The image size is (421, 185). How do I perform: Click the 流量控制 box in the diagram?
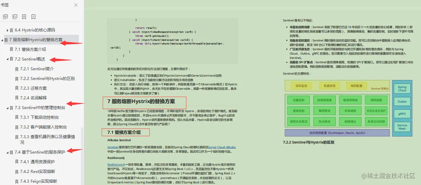(x=298, y=100)
